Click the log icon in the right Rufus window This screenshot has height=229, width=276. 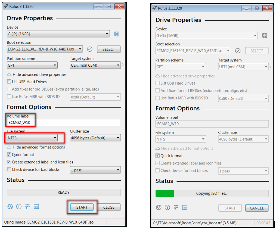point(185,208)
